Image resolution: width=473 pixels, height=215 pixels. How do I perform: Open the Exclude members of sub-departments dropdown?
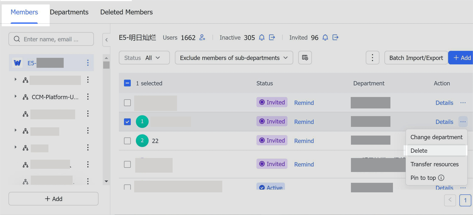coord(234,58)
